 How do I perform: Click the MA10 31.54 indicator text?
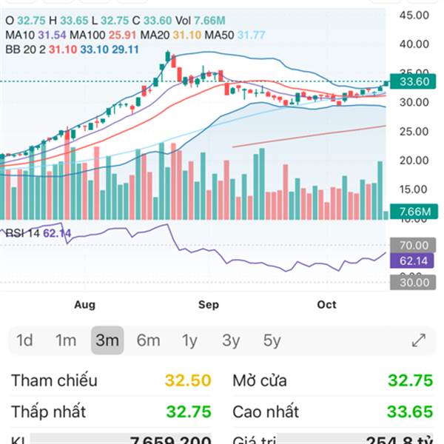click(36, 35)
